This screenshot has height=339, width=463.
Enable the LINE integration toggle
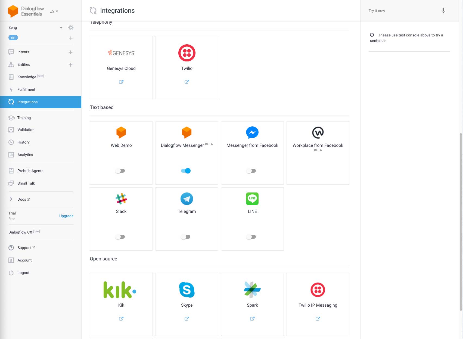click(251, 237)
